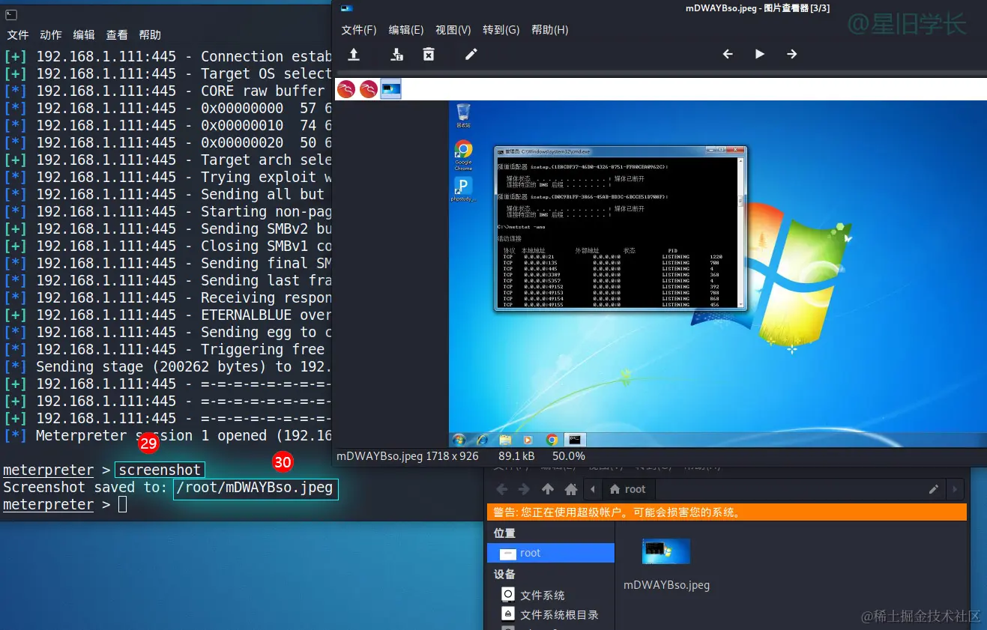Click the pencil icon to edit location path

[934, 489]
